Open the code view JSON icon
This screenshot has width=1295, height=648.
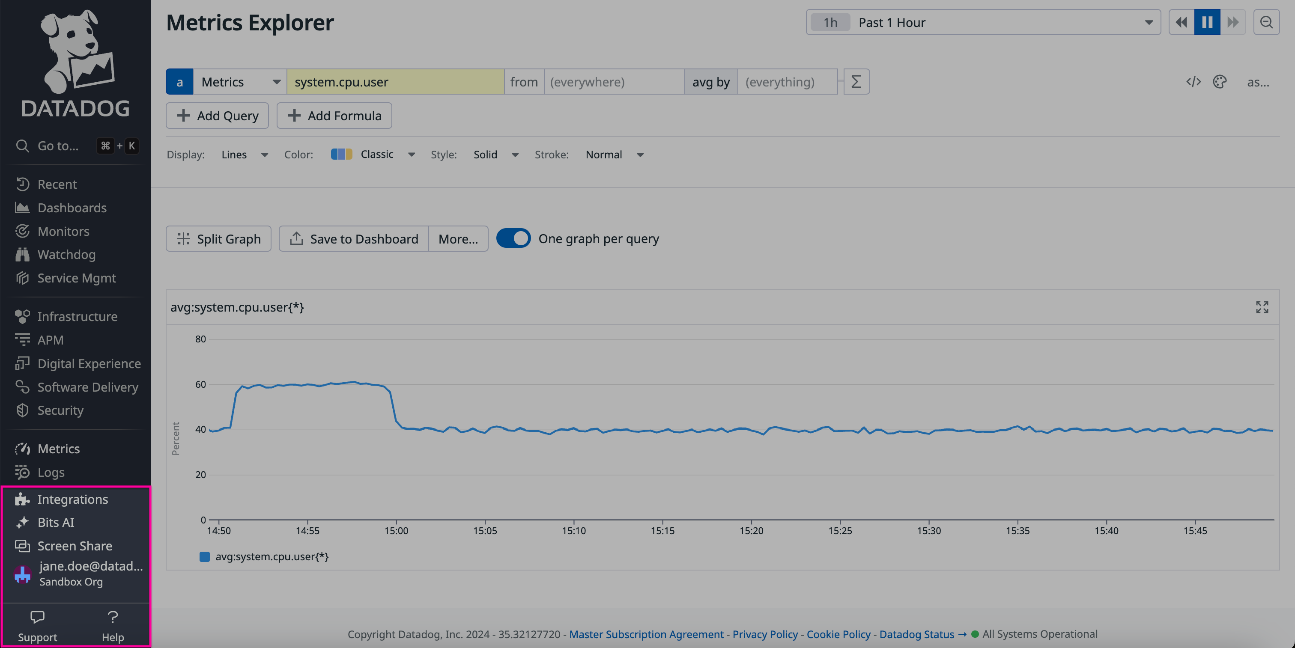(1193, 82)
